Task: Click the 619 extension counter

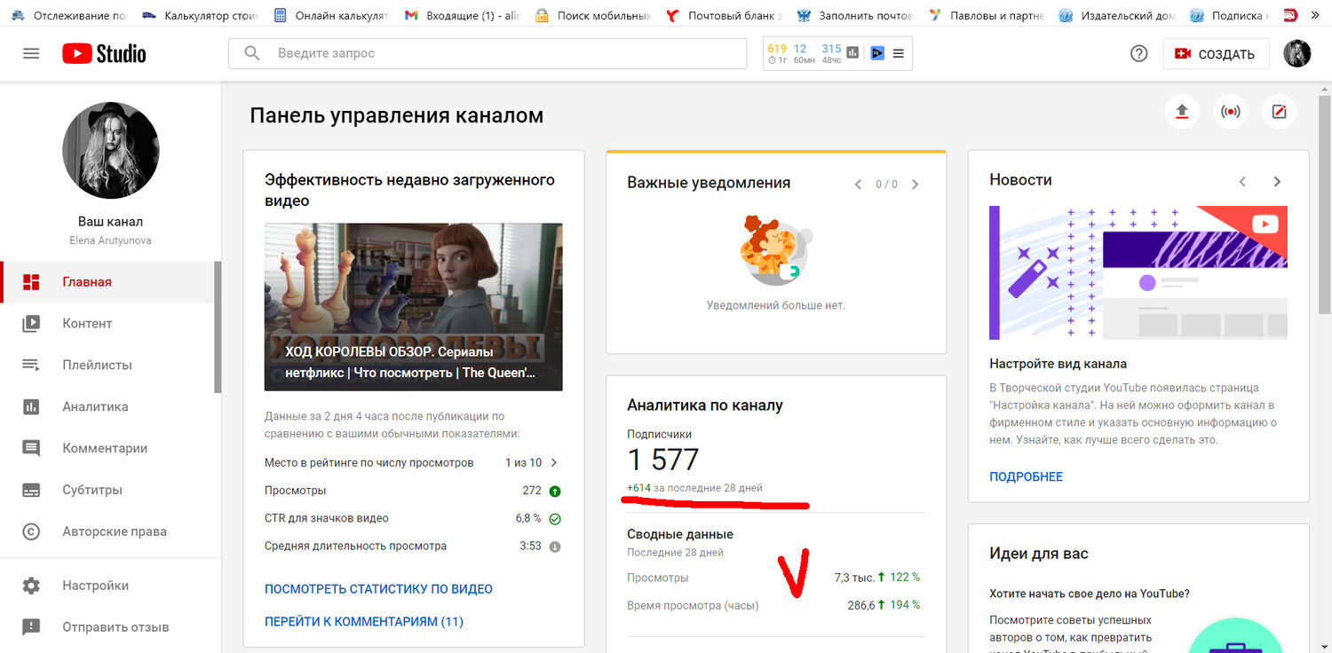Action: 777,49
